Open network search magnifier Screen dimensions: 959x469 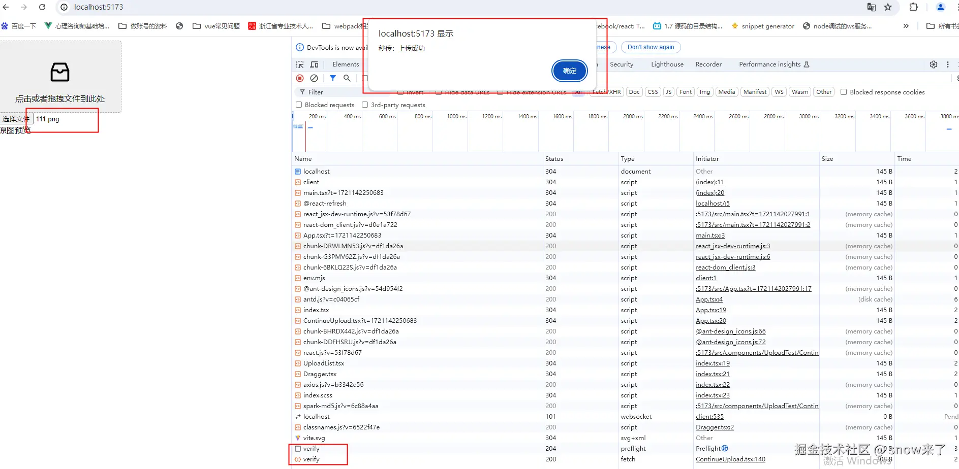tap(347, 78)
